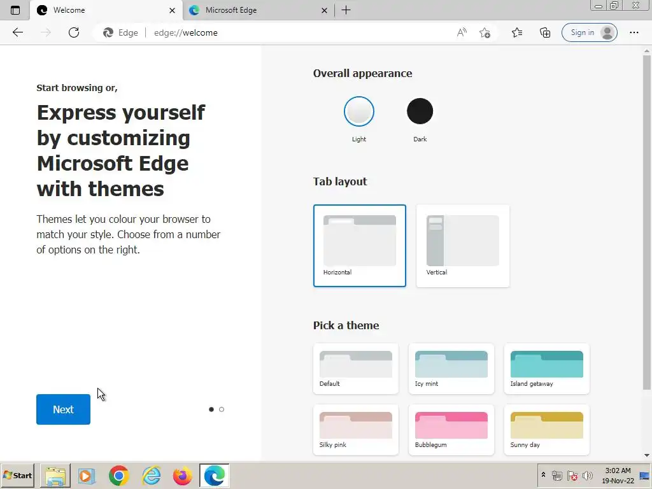This screenshot has width=652, height=489.
Task: Click Show desktop icon in tray
Action: point(646,476)
